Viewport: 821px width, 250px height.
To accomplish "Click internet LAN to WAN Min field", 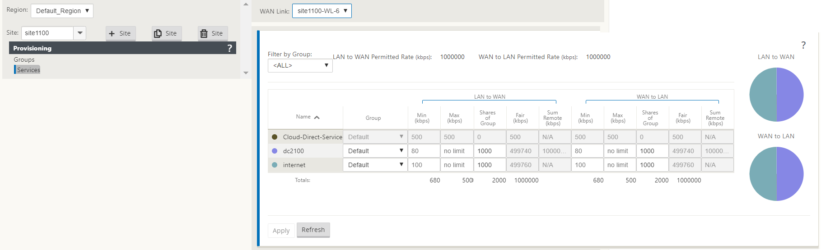I will click(x=424, y=165).
